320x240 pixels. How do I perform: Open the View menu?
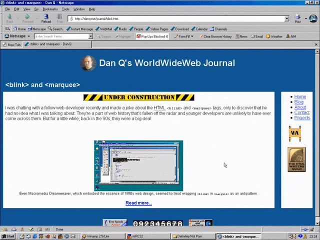tap(26, 9)
